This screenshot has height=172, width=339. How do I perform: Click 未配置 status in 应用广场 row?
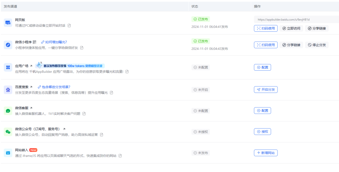point(201,67)
